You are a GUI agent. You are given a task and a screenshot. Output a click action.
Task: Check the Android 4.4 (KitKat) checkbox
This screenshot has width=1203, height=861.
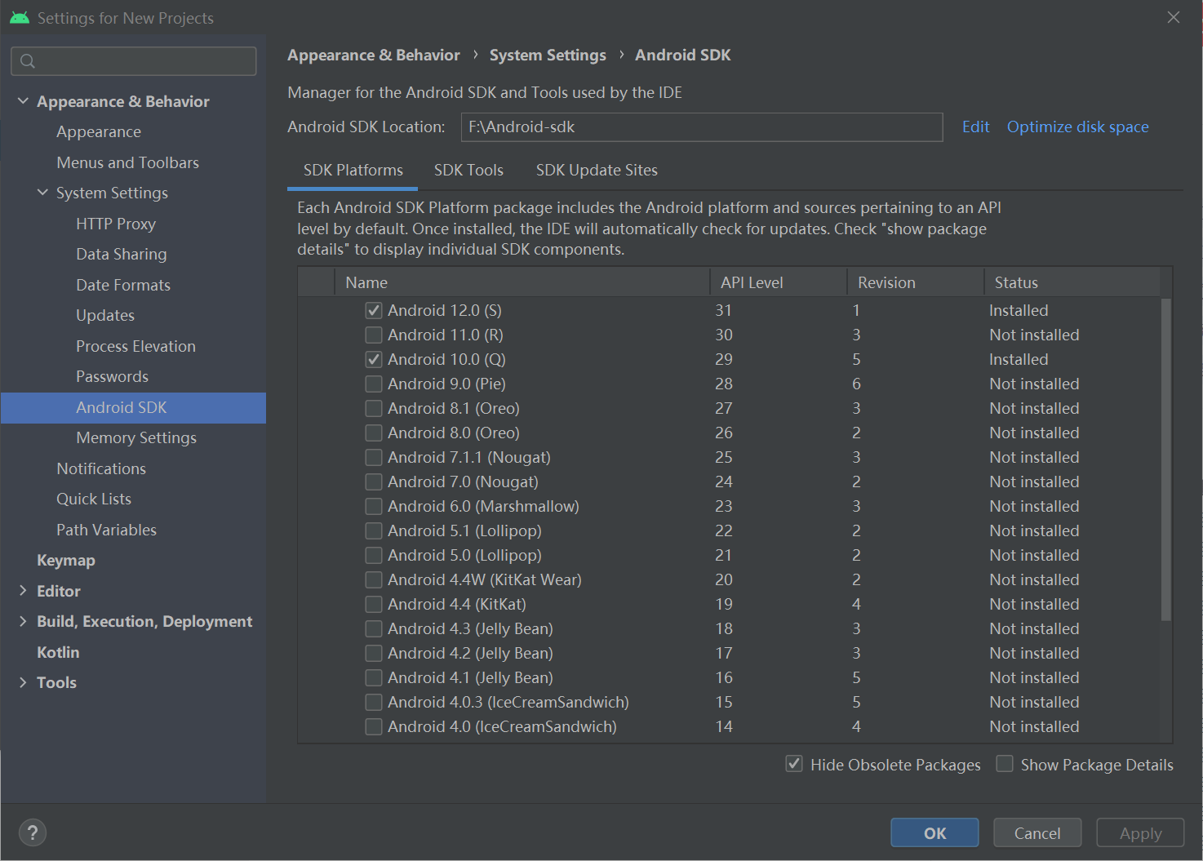point(374,604)
